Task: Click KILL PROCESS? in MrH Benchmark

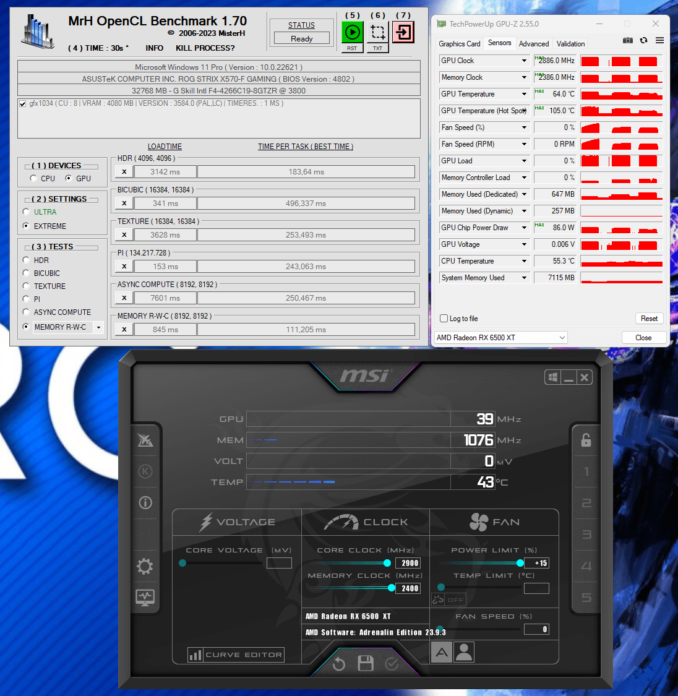Action: (205, 48)
